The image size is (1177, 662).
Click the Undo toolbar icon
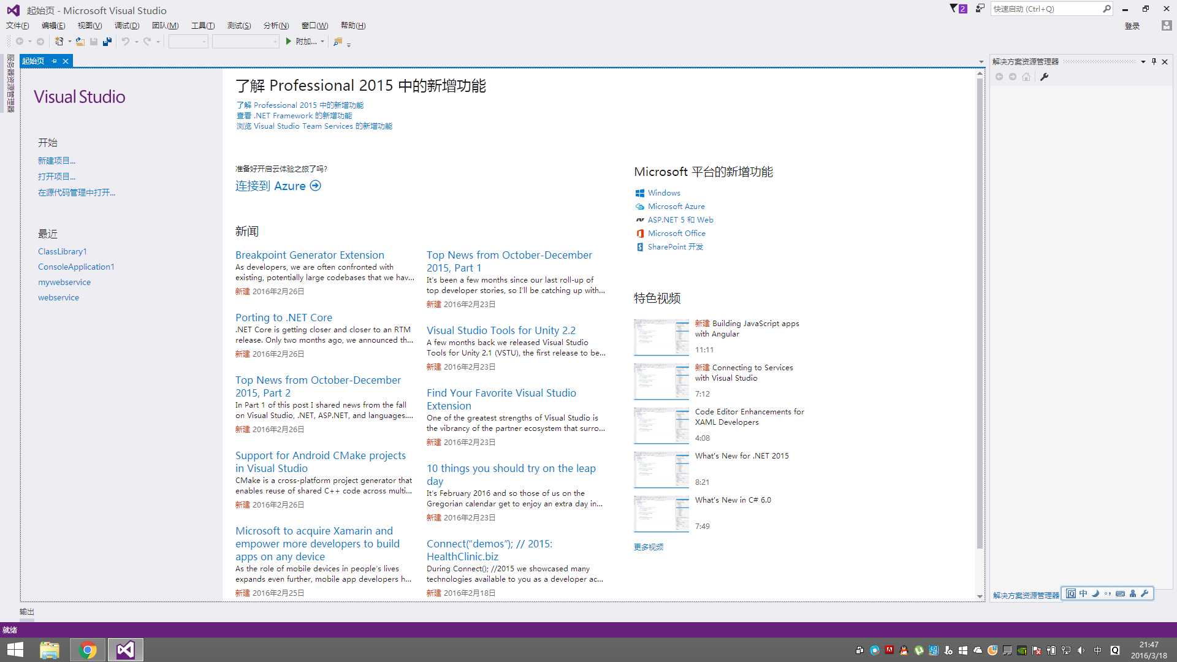coord(125,42)
